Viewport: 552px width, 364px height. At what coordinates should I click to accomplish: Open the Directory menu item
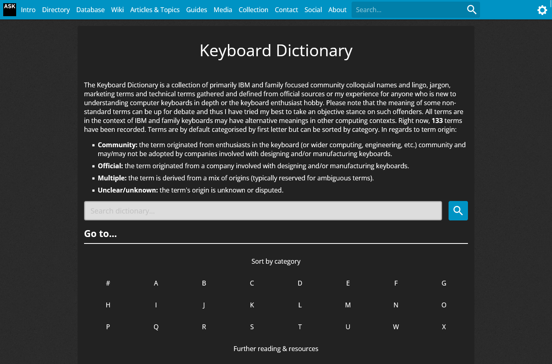[x=56, y=10]
